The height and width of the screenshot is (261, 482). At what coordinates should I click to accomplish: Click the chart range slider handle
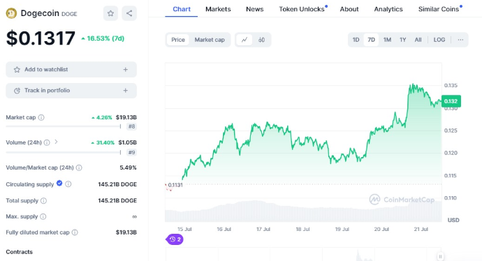440,256
